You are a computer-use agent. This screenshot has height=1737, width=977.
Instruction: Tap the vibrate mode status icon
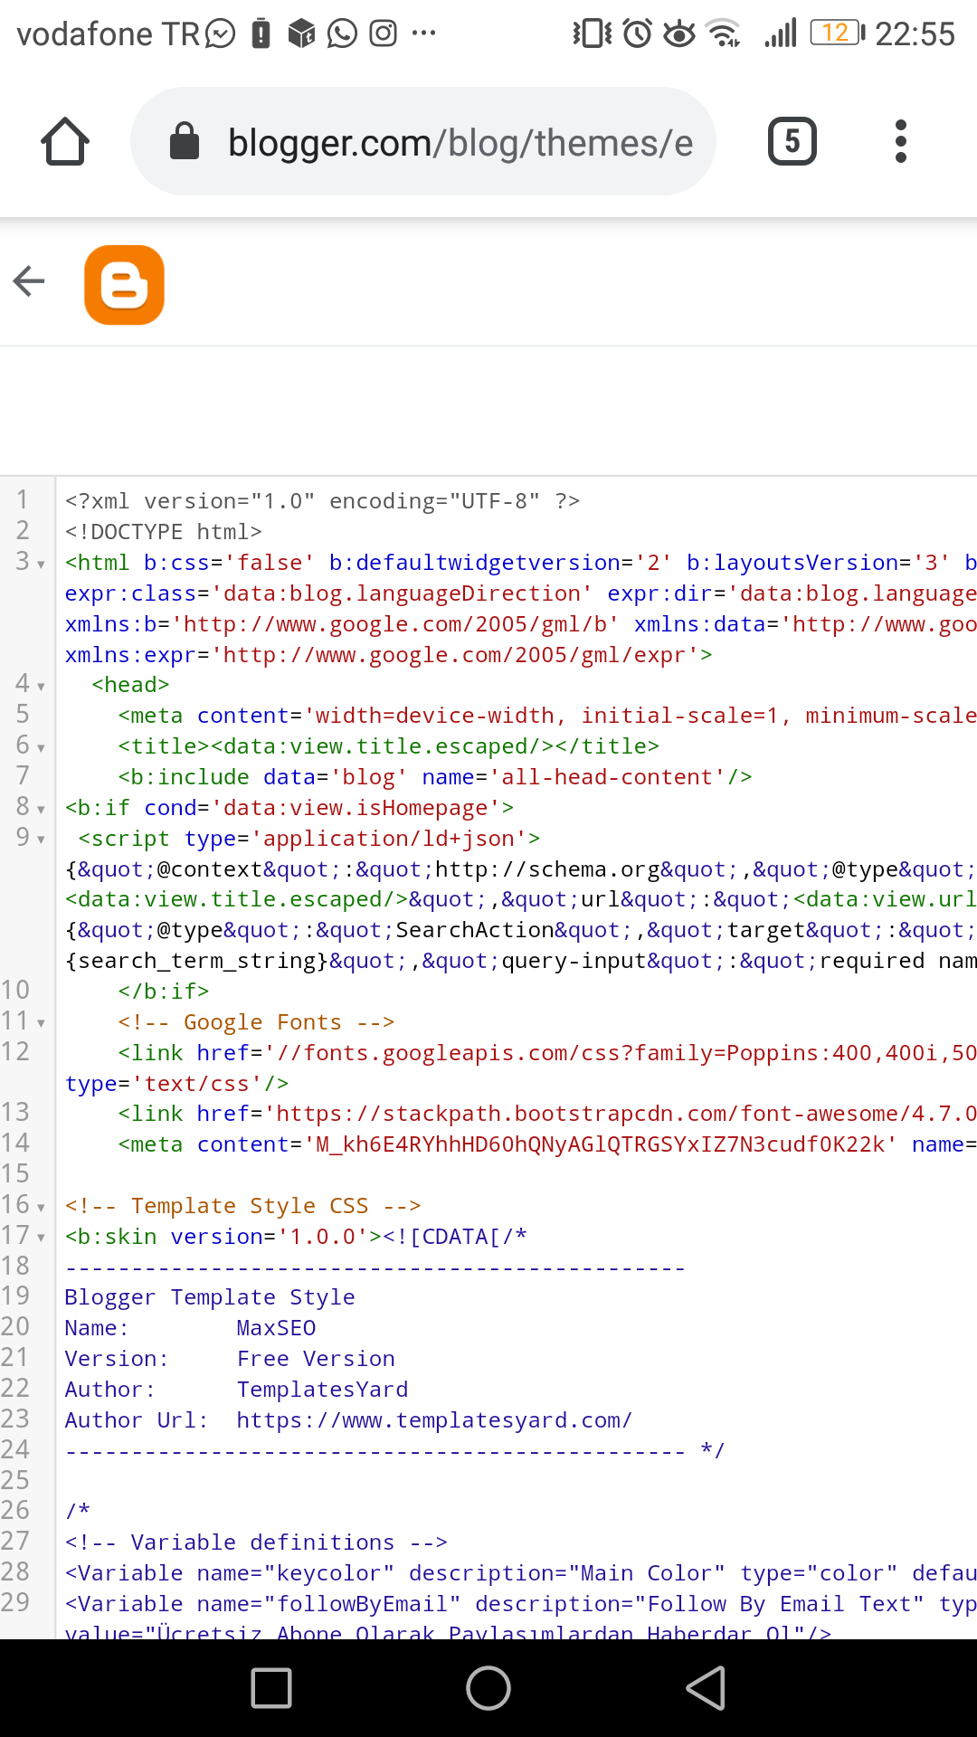(x=593, y=34)
